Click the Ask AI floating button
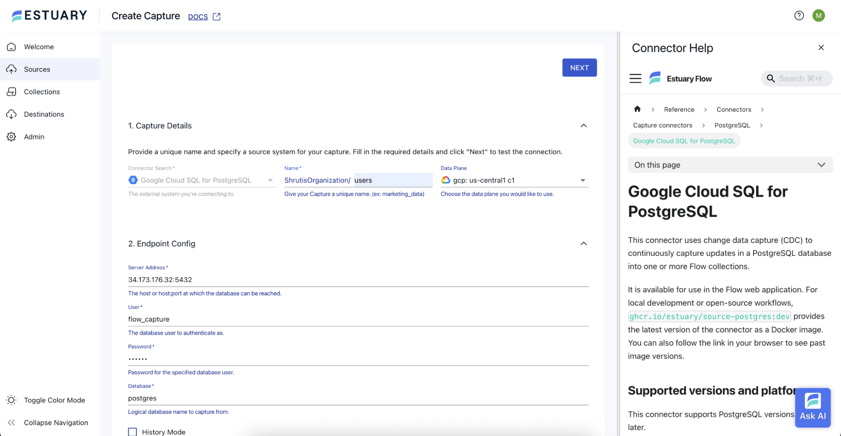Image resolution: width=841 pixels, height=436 pixels. pyautogui.click(x=812, y=407)
